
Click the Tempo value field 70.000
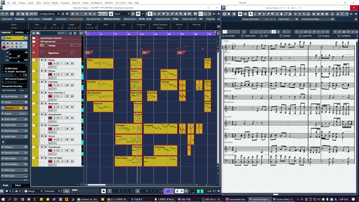click(x=75, y=45)
